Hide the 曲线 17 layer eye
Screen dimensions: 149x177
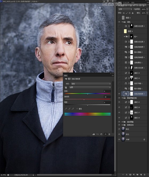[x=119, y=112]
